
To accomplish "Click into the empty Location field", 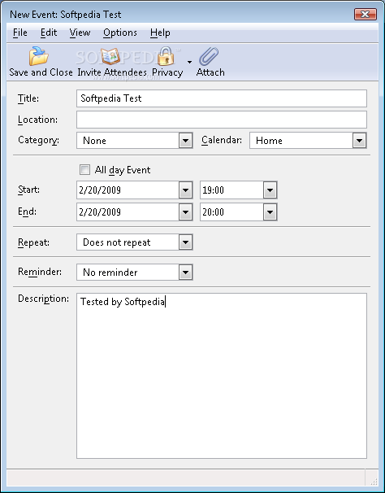I will (222, 120).
